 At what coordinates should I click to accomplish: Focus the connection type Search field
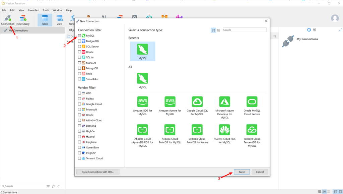(245, 30)
